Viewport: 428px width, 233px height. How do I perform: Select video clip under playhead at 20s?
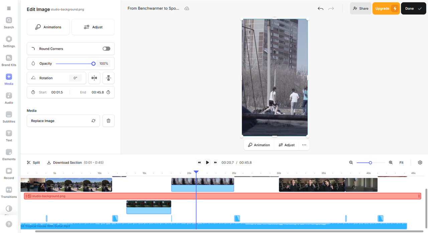[203, 185]
